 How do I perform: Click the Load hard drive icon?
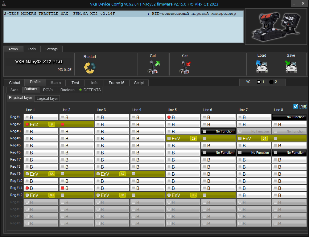click(x=262, y=66)
